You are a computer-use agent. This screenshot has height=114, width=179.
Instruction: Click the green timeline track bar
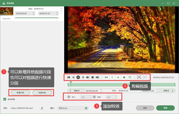point(121,84)
